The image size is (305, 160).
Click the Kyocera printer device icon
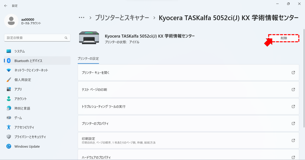89,38
